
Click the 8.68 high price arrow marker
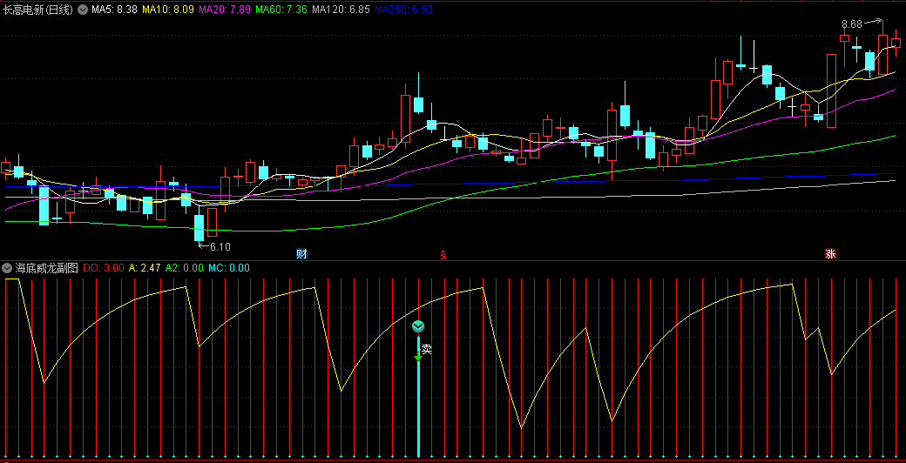tap(861, 23)
